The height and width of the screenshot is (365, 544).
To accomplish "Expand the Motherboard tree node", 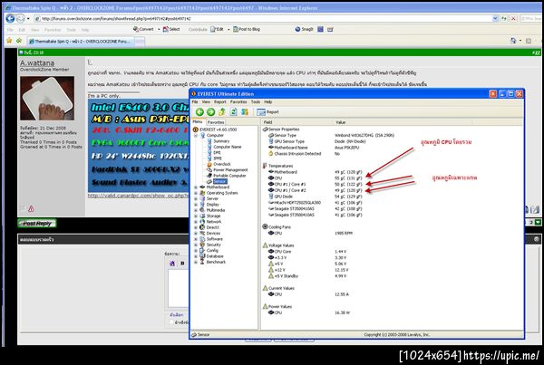I will [196, 187].
